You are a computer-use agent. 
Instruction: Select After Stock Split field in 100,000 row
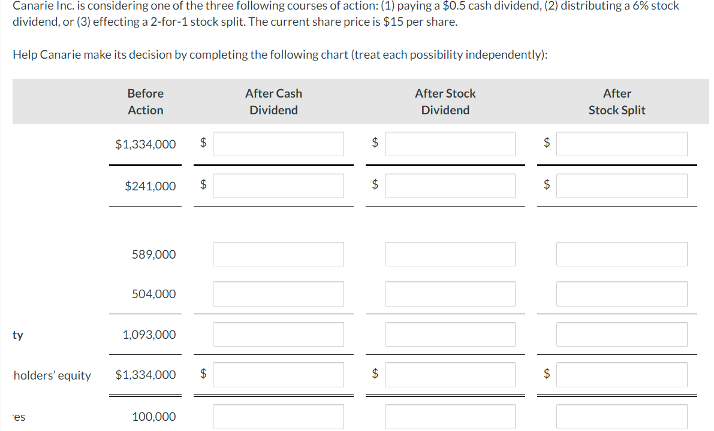click(622, 417)
